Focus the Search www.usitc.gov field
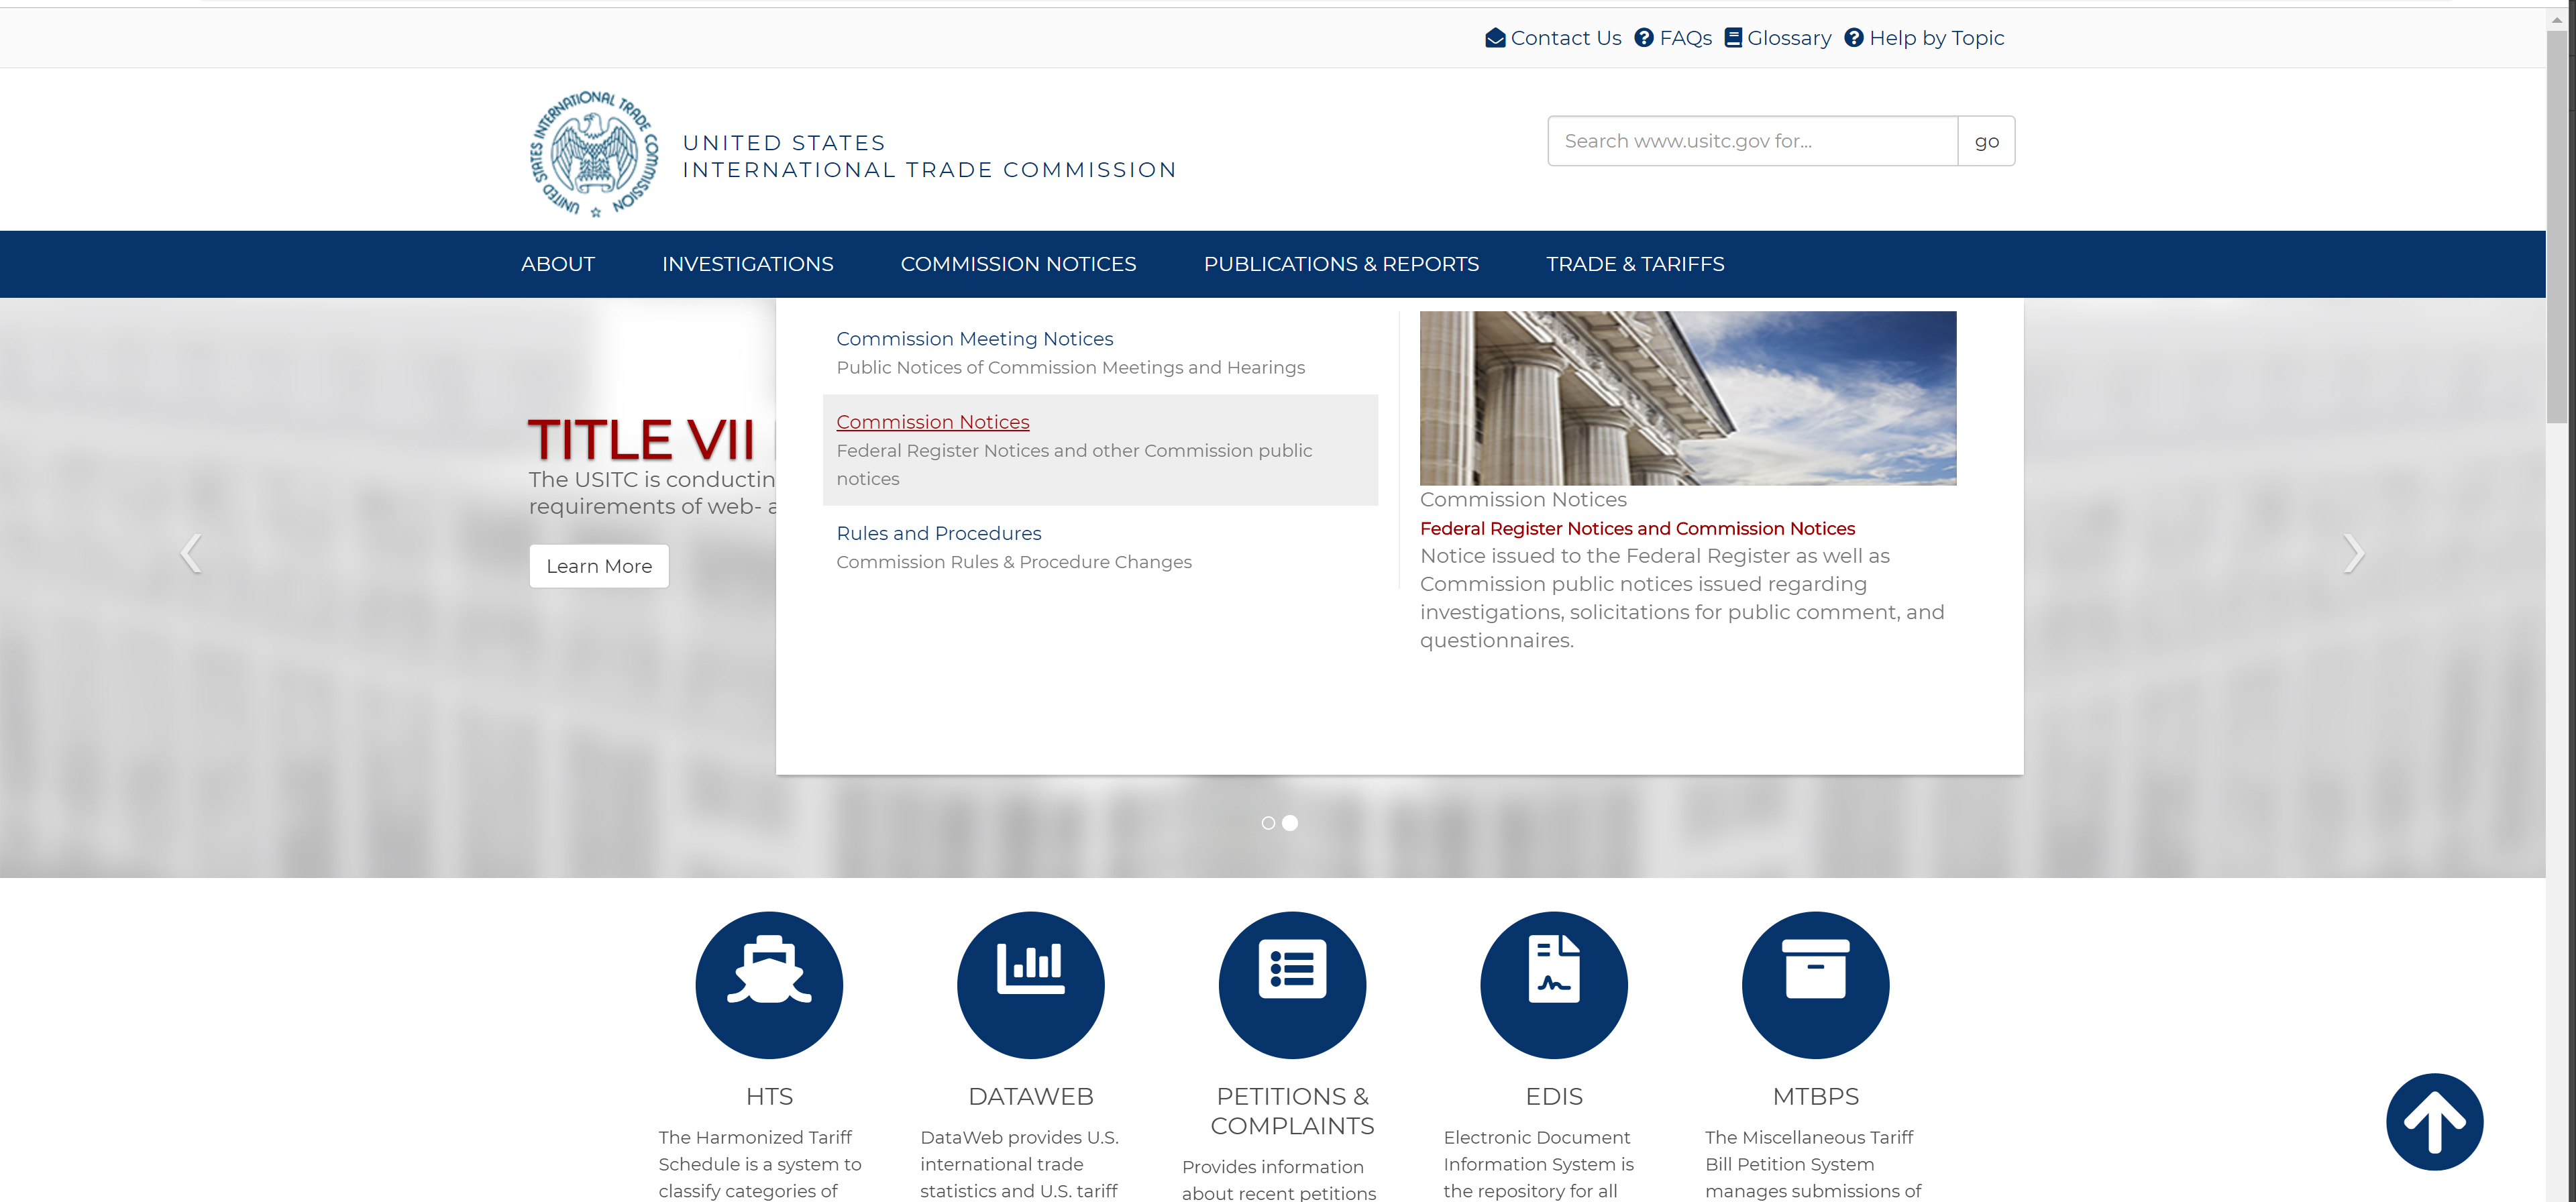The width and height of the screenshot is (2576, 1202). pos(1752,141)
